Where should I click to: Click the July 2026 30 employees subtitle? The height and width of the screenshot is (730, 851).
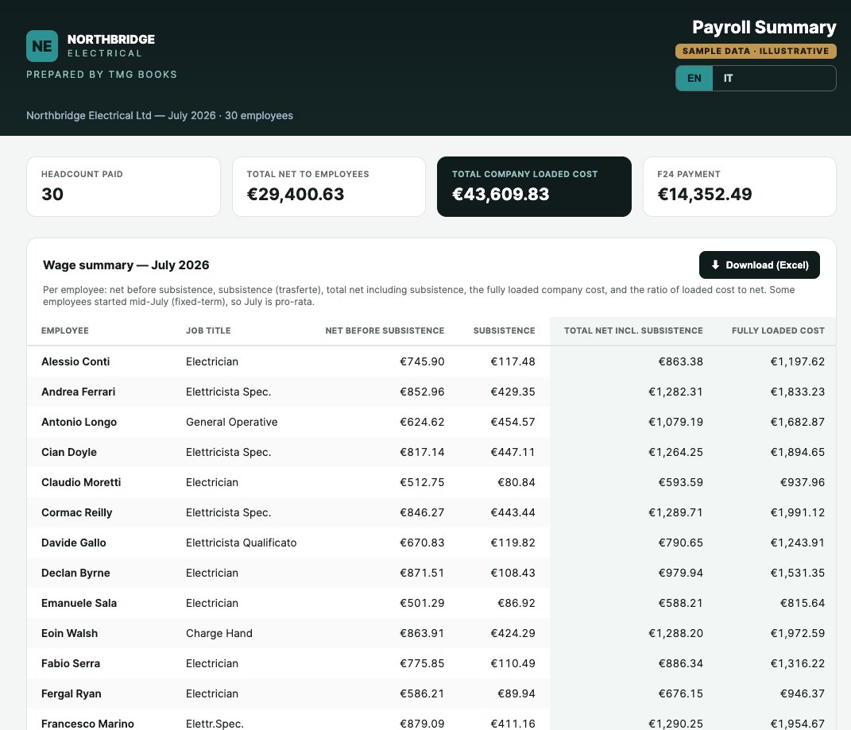point(160,116)
